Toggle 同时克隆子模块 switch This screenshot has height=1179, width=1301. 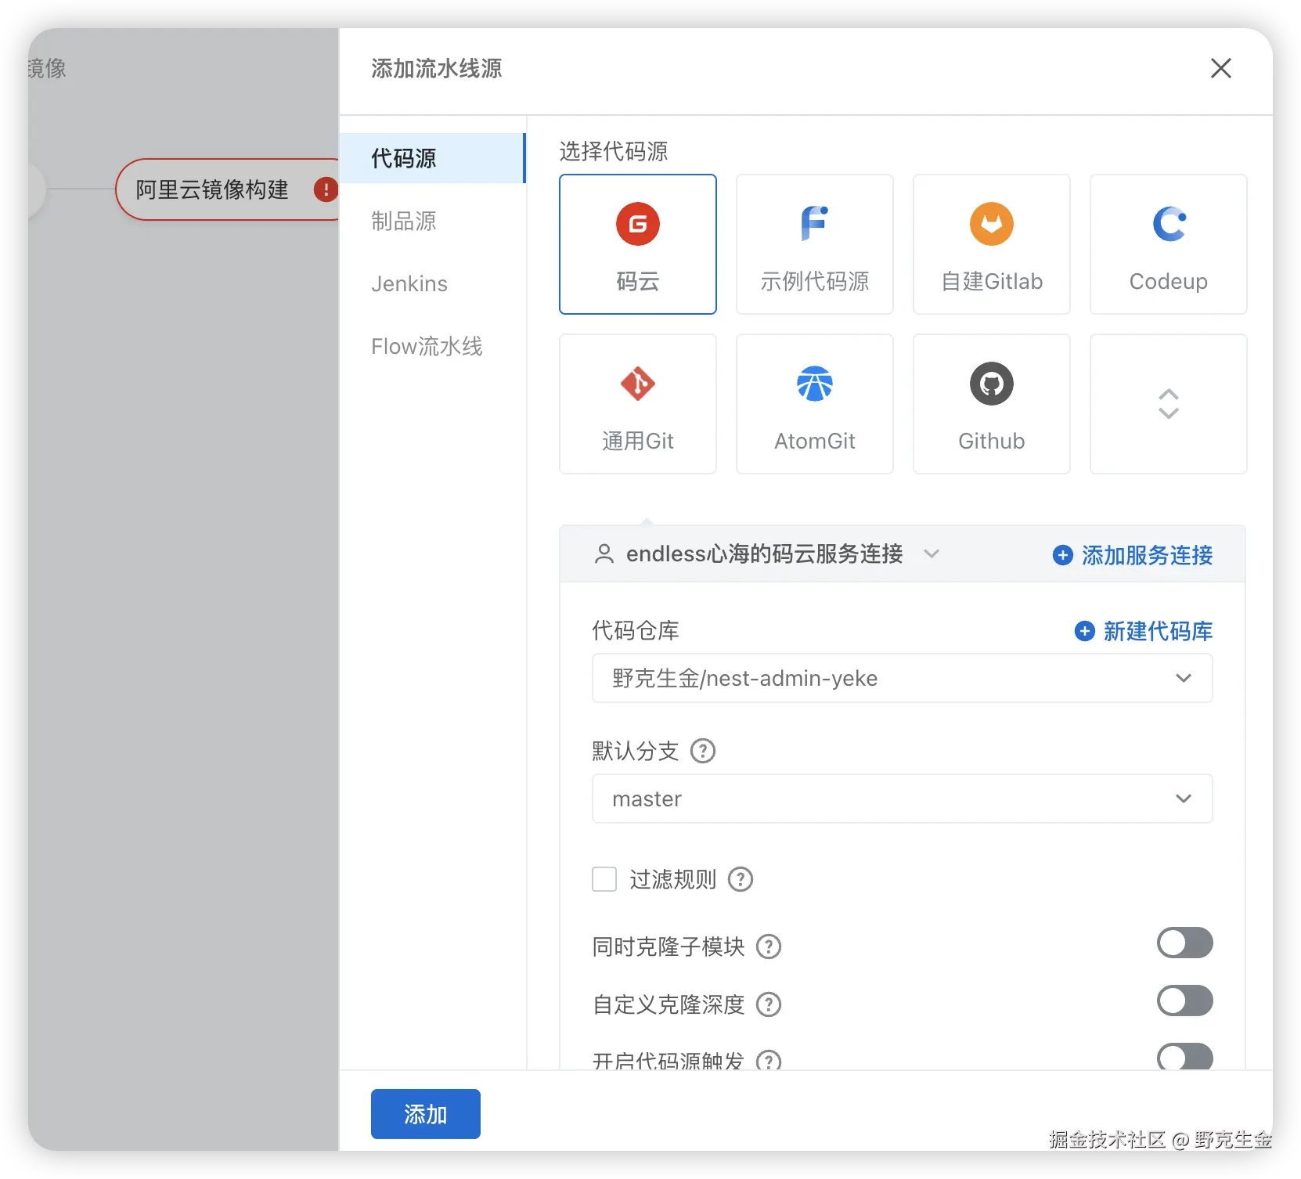tap(1185, 943)
